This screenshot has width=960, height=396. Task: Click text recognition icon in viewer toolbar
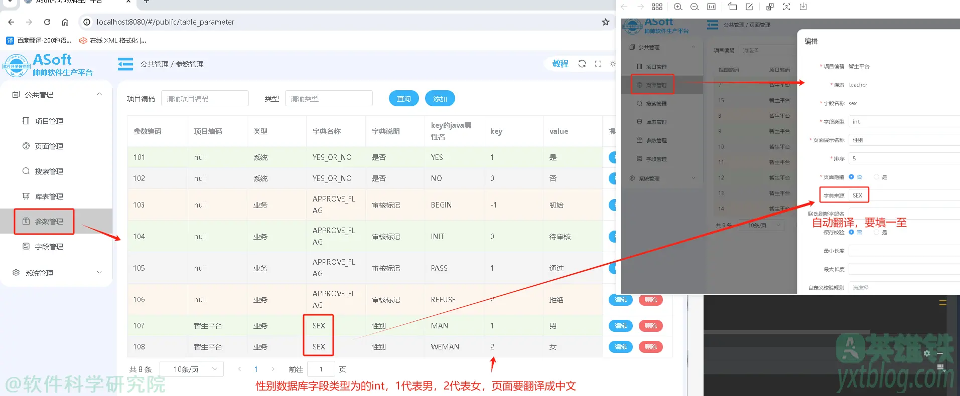coord(786,7)
